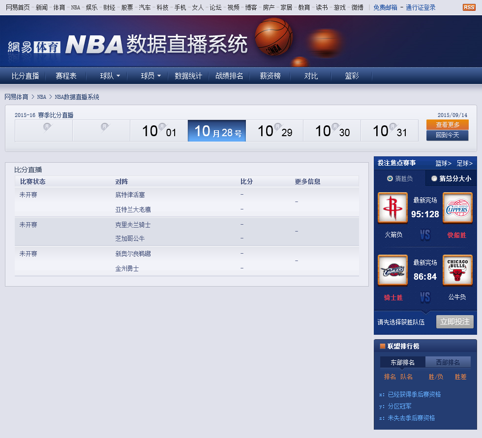Viewport: 482px width, 438px height.
Task: Open the 对比 navigation tab
Action: pos(311,76)
